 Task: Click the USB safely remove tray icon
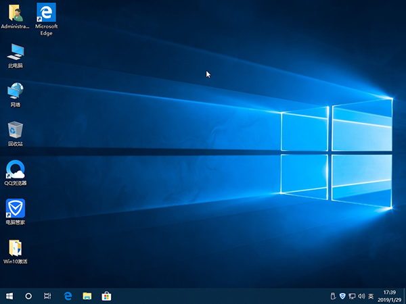(x=333, y=296)
